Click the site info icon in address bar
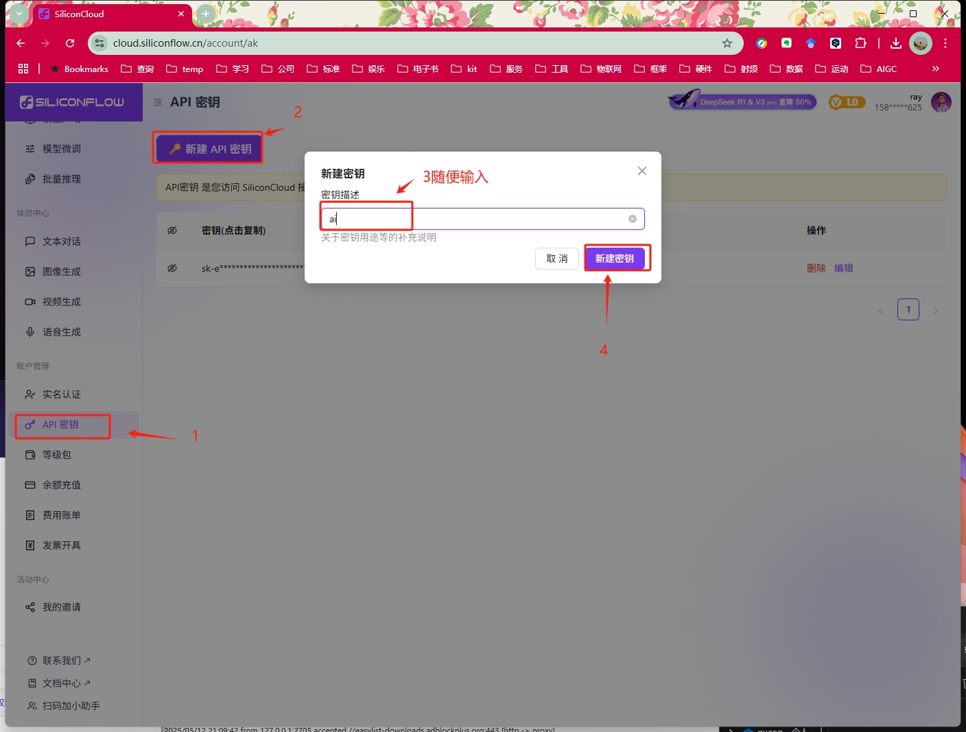966x732 pixels. (x=100, y=43)
